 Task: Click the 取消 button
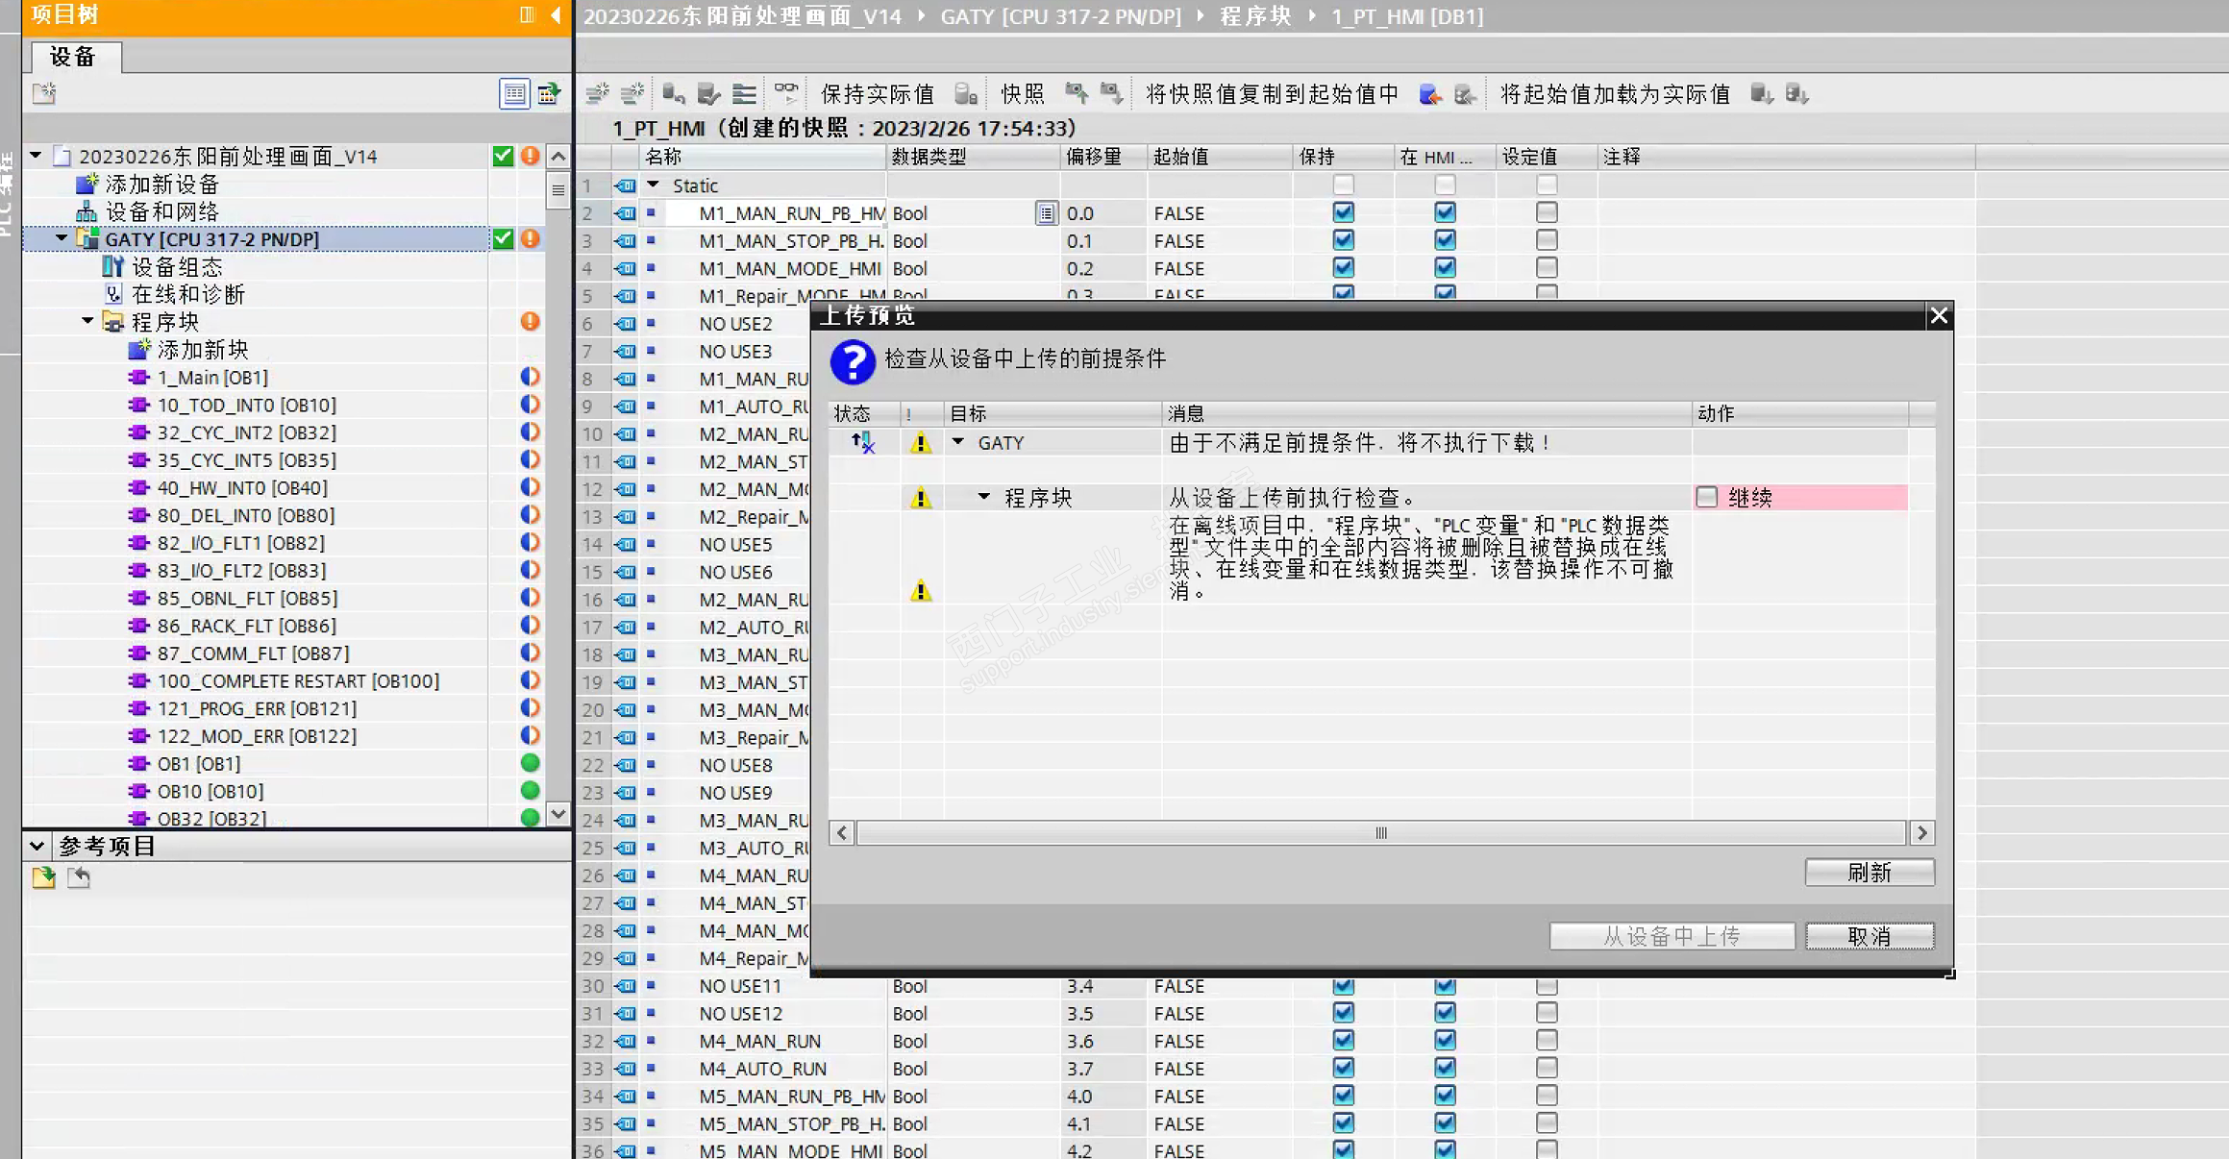click(x=1869, y=936)
